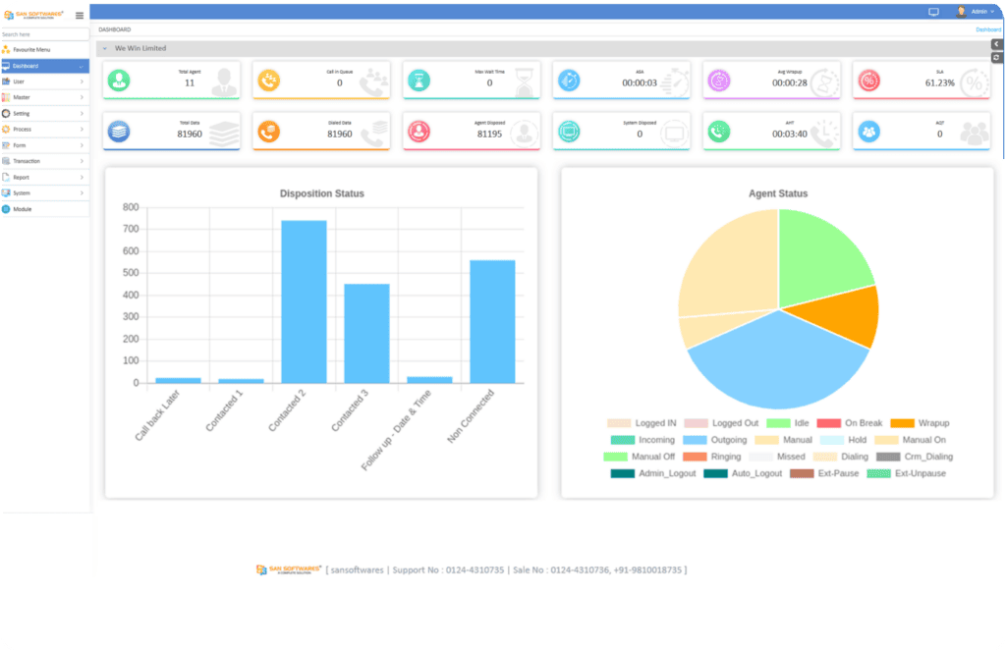The image size is (1006, 651).
Task: Expand the Form menu chevron
Action: 82,145
